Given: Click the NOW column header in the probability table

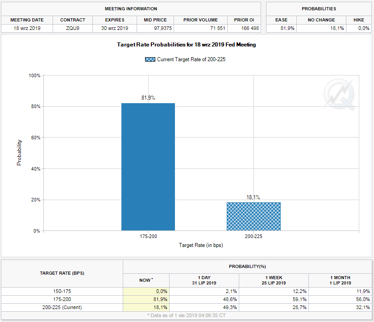Looking at the screenshot, I should point(145,280).
